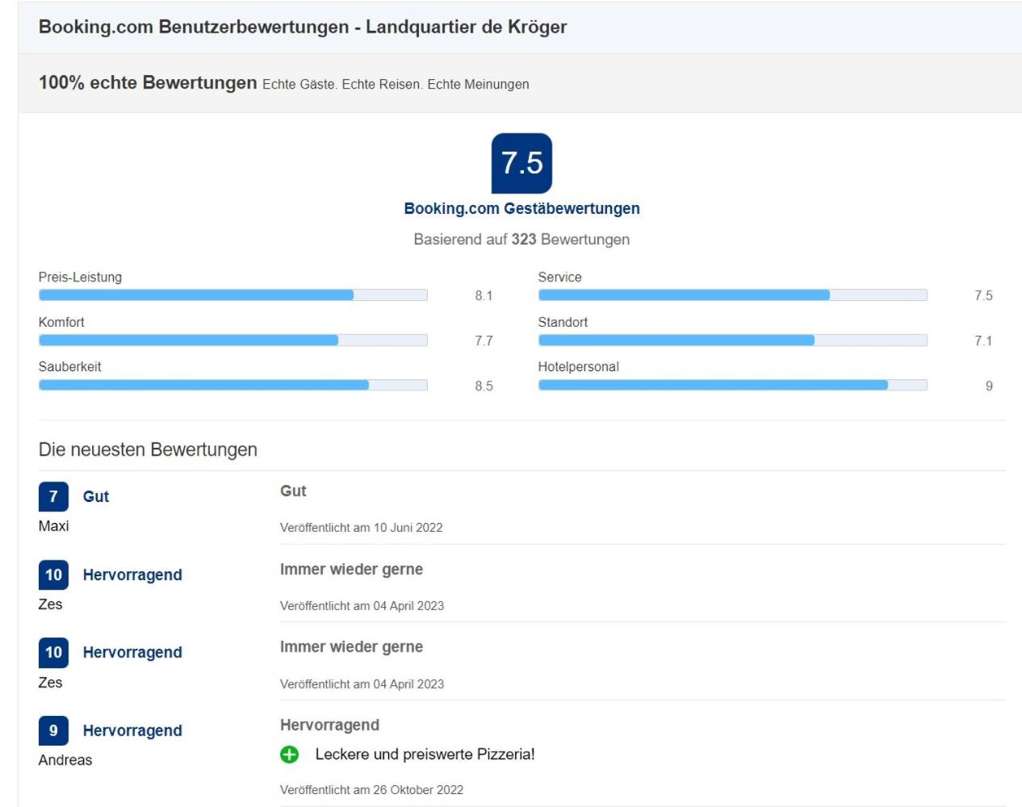Viewport: 1022px width, 807px height.
Task: Click the review text 'Leckere und preiswerte Pizzeria!'
Action: tap(425, 755)
